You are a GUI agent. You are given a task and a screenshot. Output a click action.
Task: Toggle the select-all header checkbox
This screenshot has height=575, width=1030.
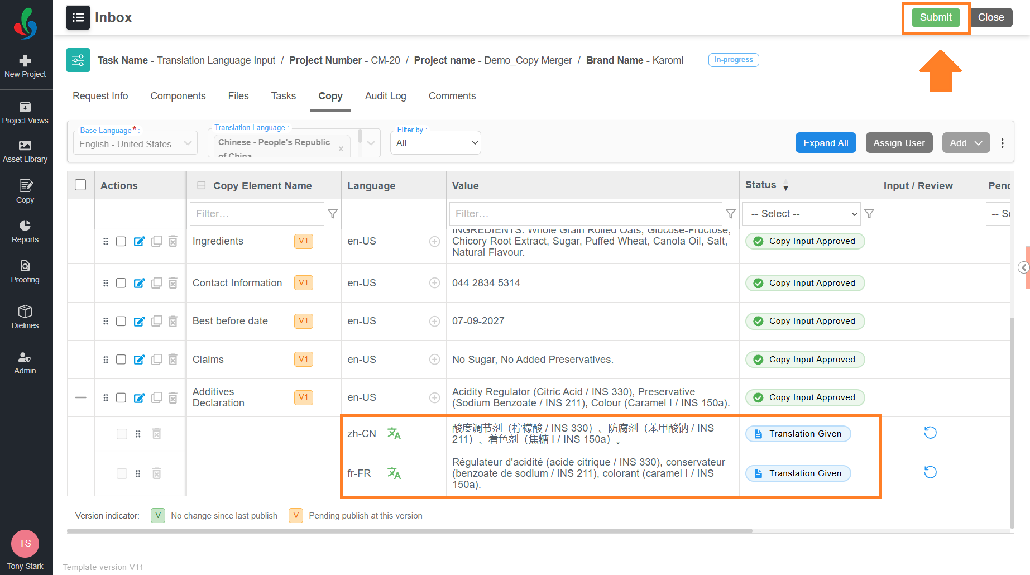(x=80, y=185)
